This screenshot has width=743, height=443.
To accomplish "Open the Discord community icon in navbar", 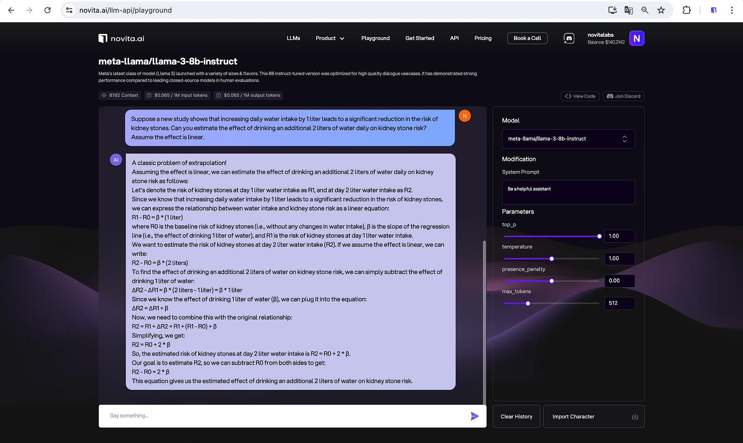I will tap(569, 39).
